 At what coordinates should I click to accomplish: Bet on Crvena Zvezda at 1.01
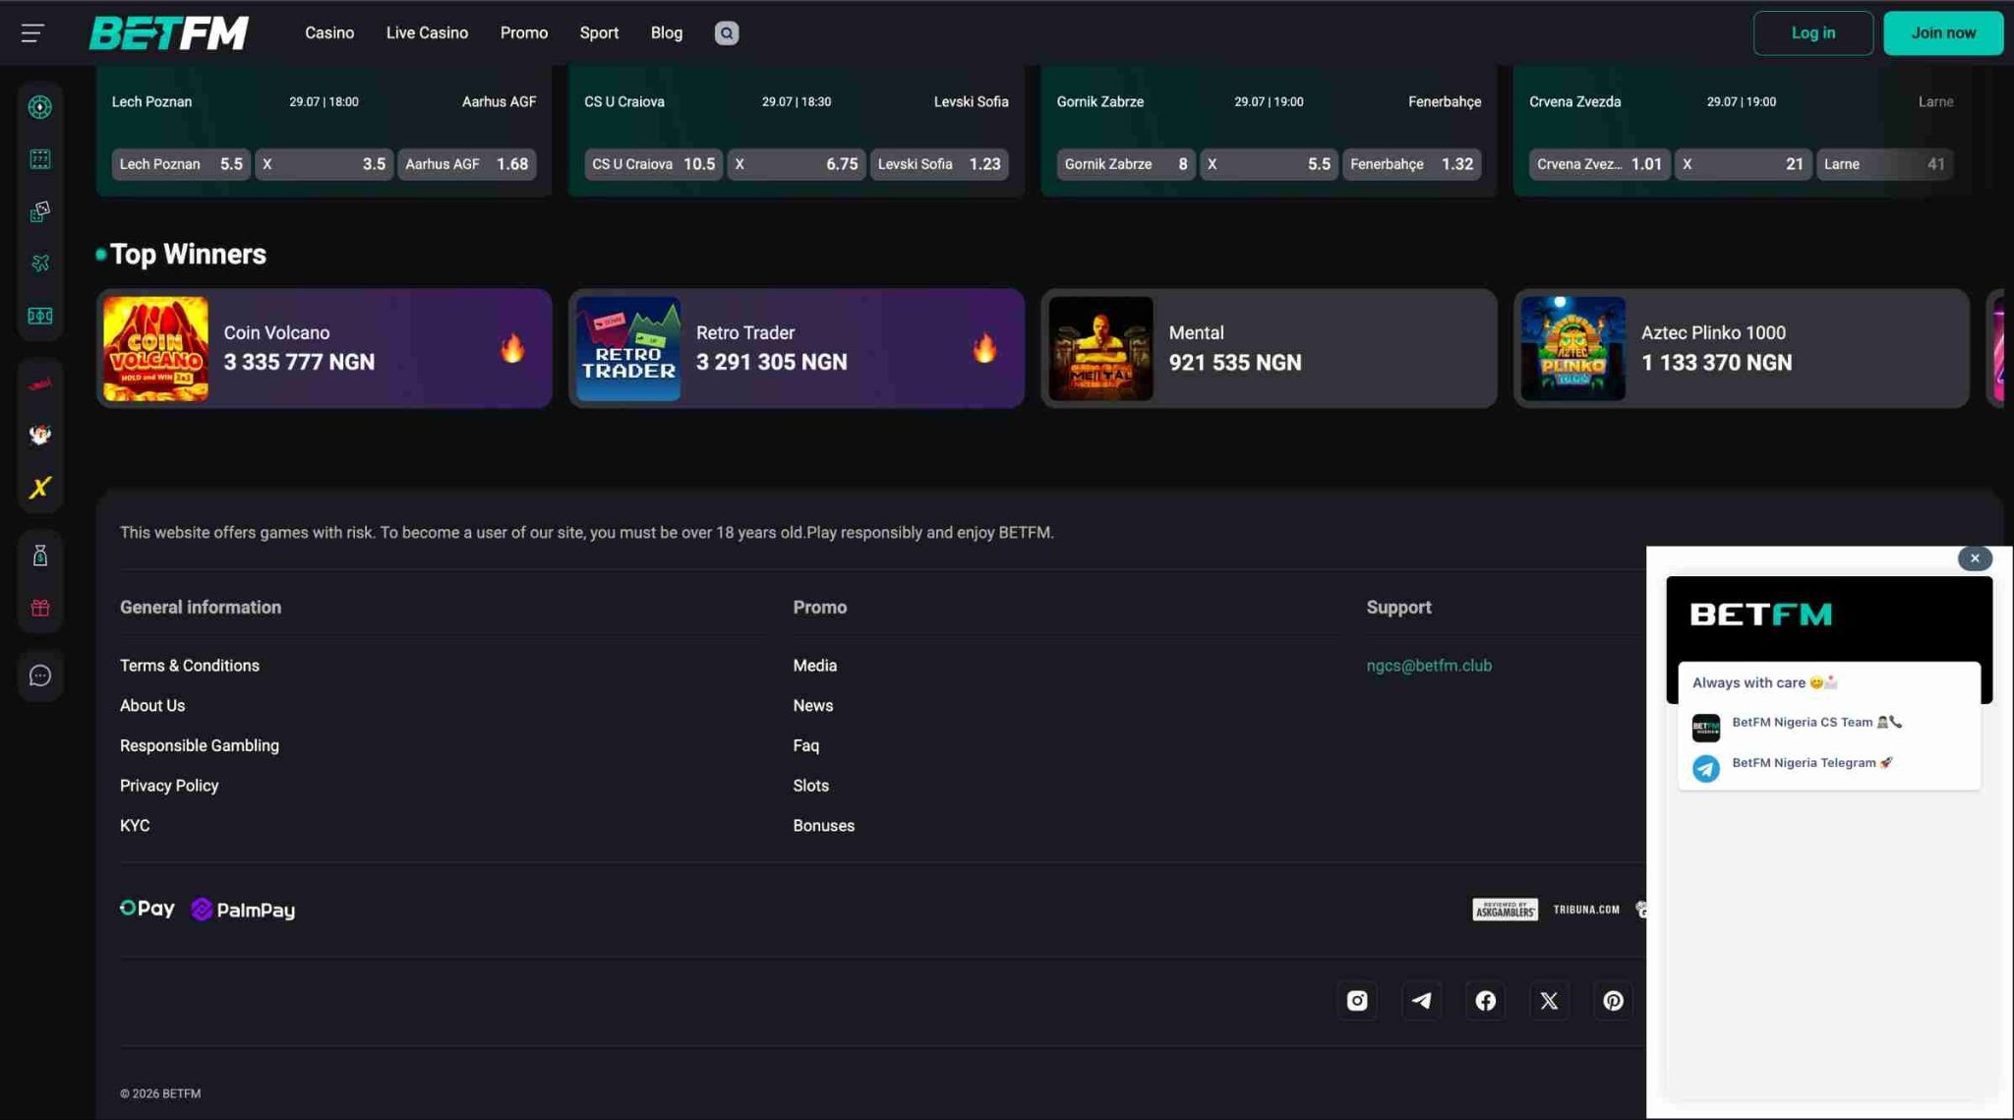1598,164
